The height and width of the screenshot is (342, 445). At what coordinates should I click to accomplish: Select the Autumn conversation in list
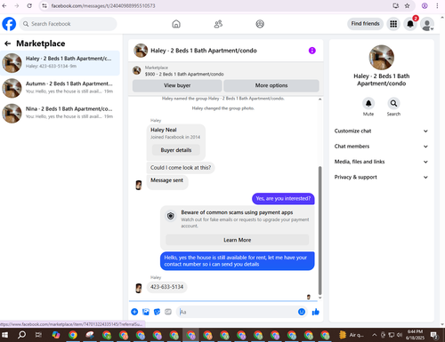61,88
